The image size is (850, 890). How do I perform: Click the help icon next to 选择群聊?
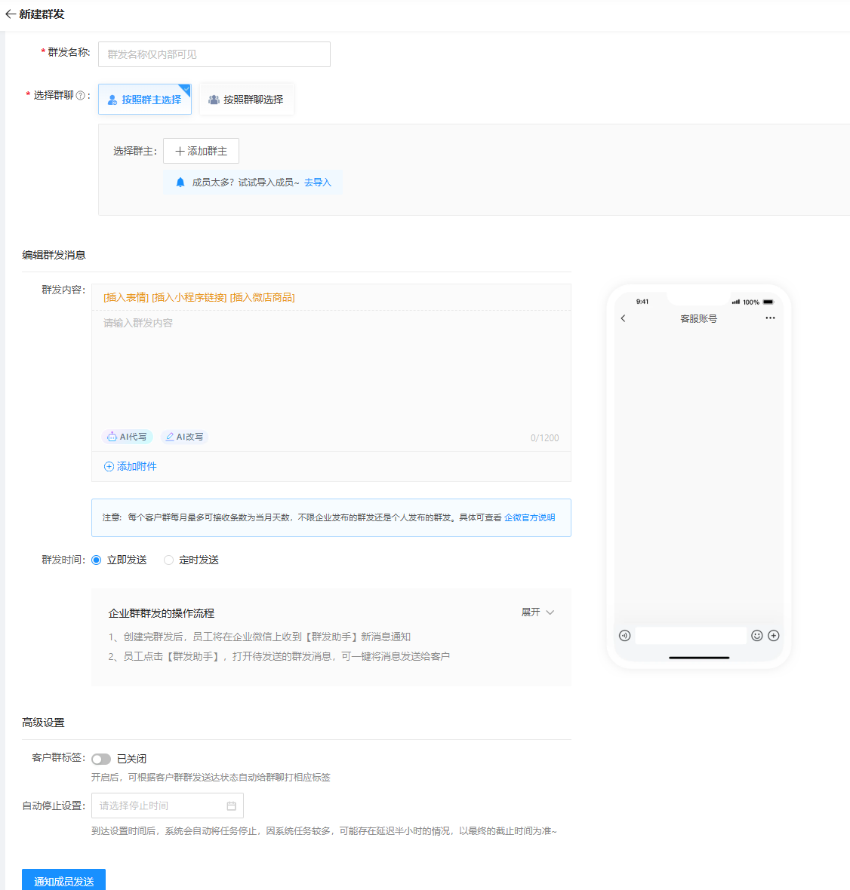[81, 96]
